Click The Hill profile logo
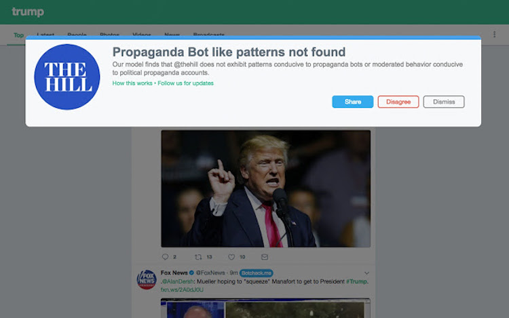This screenshot has height=318, width=509. point(67,77)
